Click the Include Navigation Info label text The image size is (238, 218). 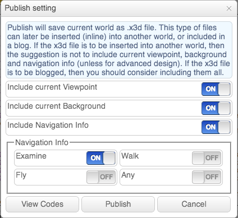click(x=48, y=125)
